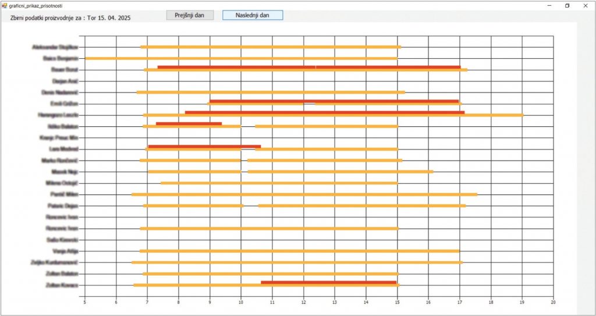Image resolution: width=596 pixels, height=316 pixels.
Task: Select the red bar in Zoltan Kovacs row
Action: pyautogui.click(x=329, y=282)
